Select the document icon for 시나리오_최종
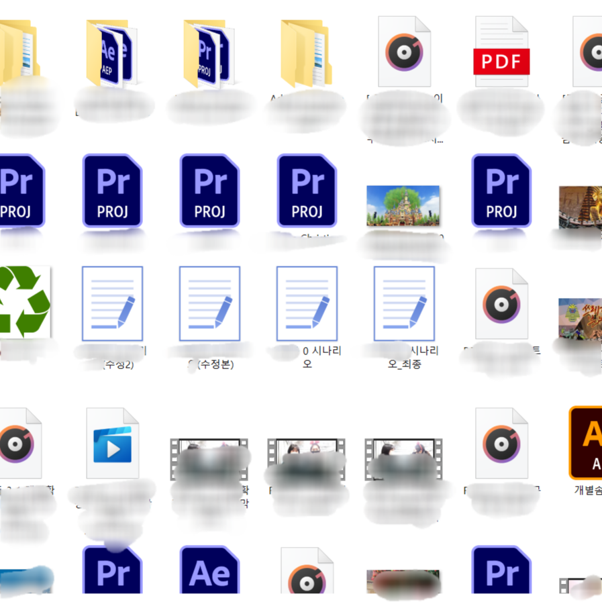The width and height of the screenshot is (602, 602). coord(404,303)
